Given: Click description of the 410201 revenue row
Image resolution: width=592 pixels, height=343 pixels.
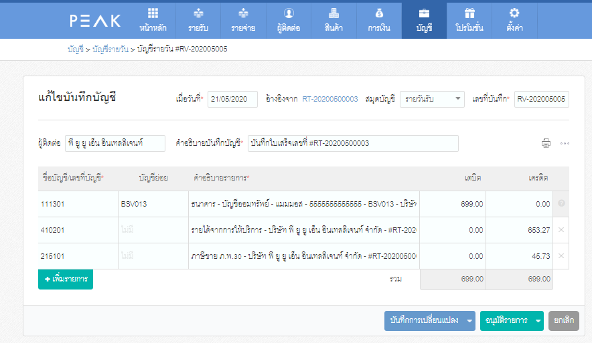Looking at the screenshot, I should tap(304, 230).
